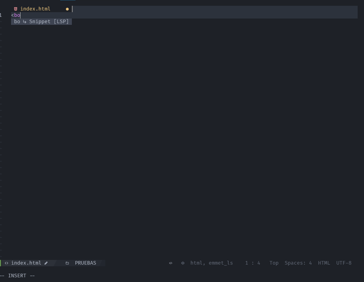
Task: Click the pencil modified icon in statusline
Action: [46, 263]
